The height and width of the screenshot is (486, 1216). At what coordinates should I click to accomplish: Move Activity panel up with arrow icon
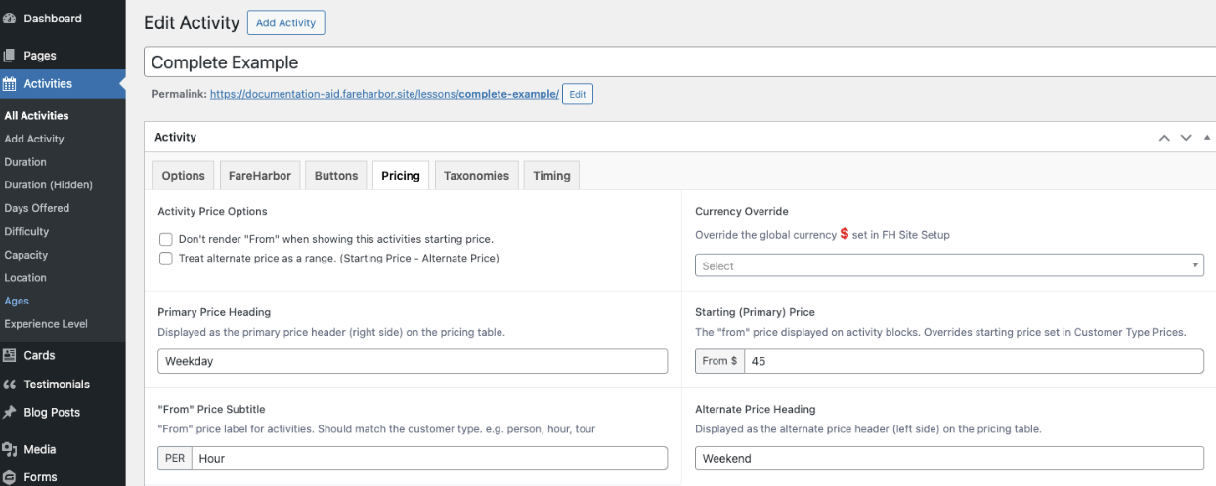(x=1164, y=138)
